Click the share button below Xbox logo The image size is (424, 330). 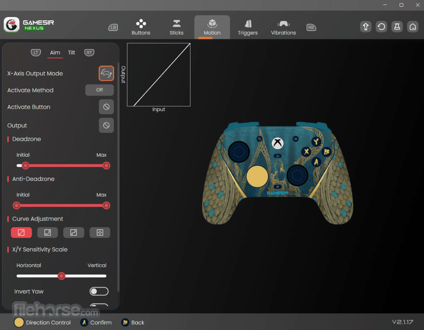[277, 156]
